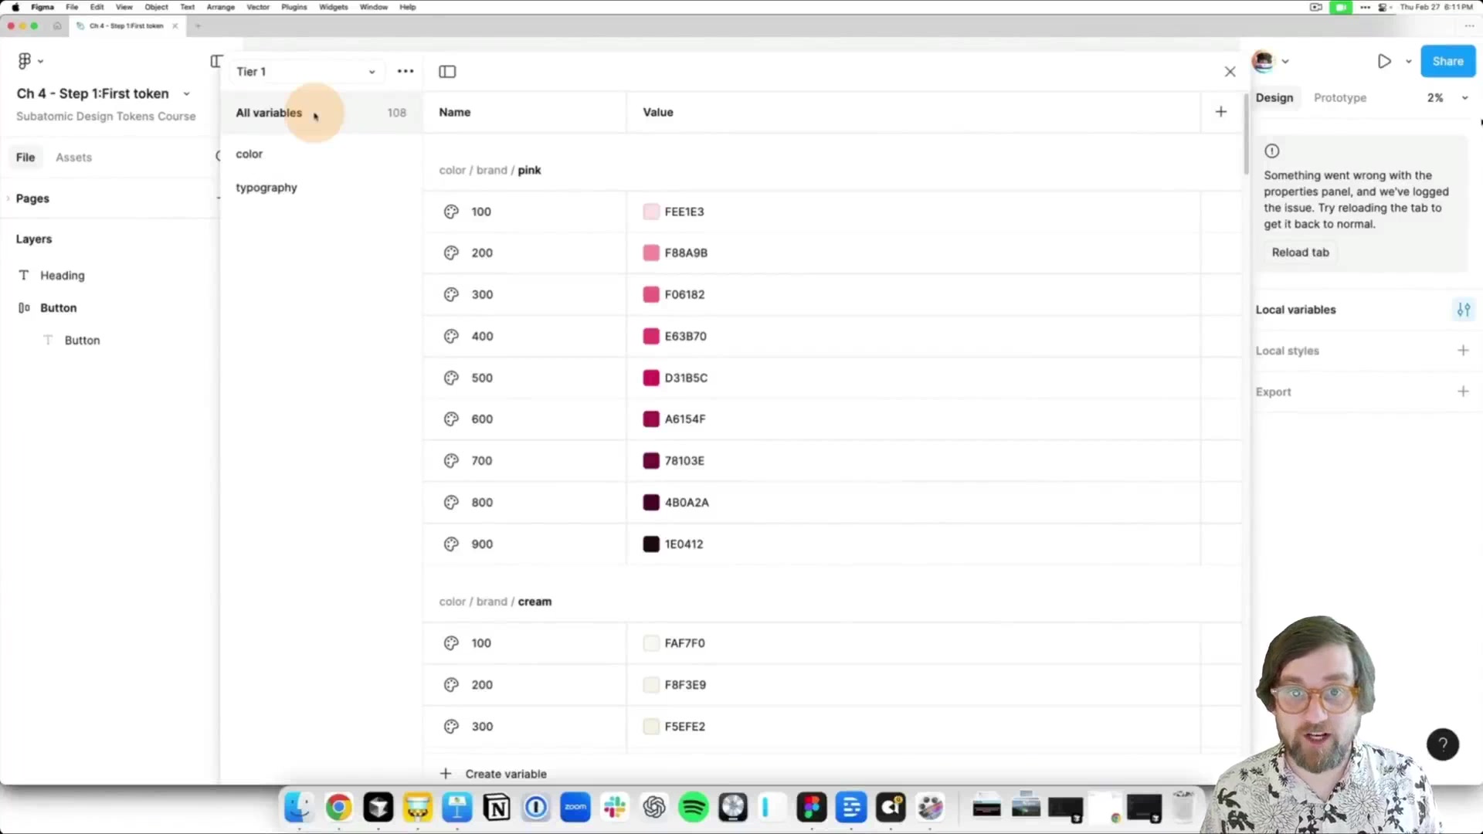1483x834 pixels.
Task: Open the Figma main menu logo
Action: (25, 61)
